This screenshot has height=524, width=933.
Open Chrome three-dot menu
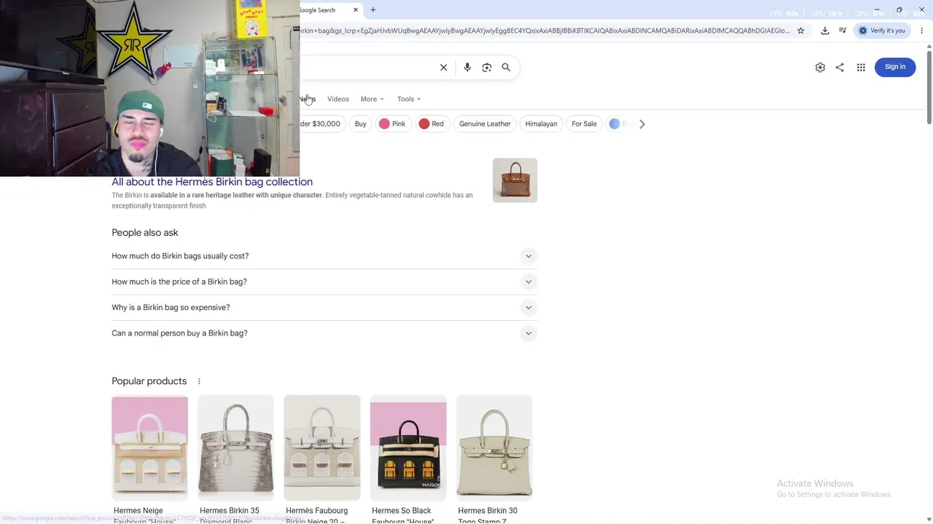tap(922, 31)
